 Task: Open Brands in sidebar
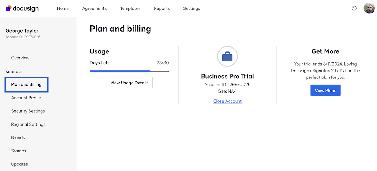[x=18, y=137]
